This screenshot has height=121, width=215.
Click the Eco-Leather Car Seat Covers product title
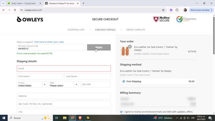[x=156, y=48]
